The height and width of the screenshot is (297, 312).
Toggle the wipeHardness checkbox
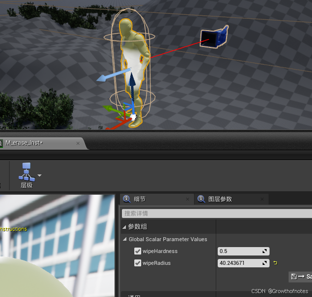(138, 251)
